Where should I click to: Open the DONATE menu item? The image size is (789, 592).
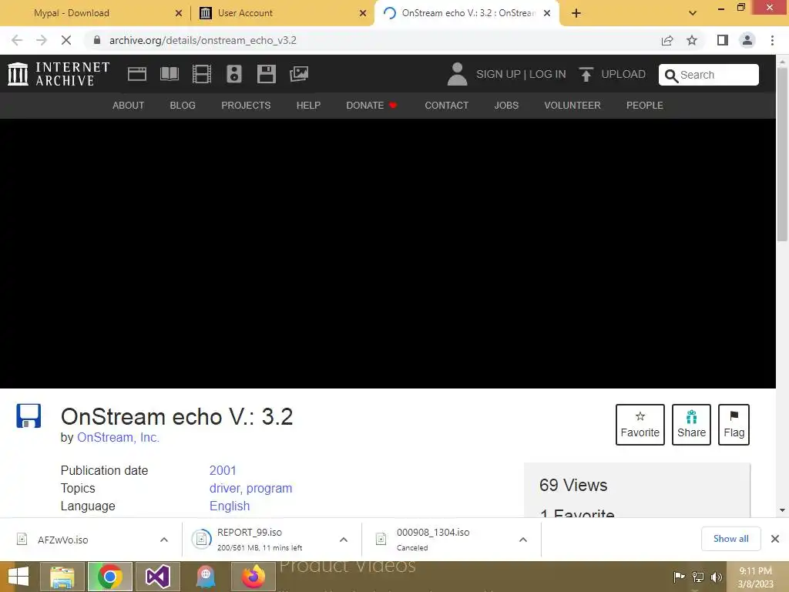tap(371, 105)
